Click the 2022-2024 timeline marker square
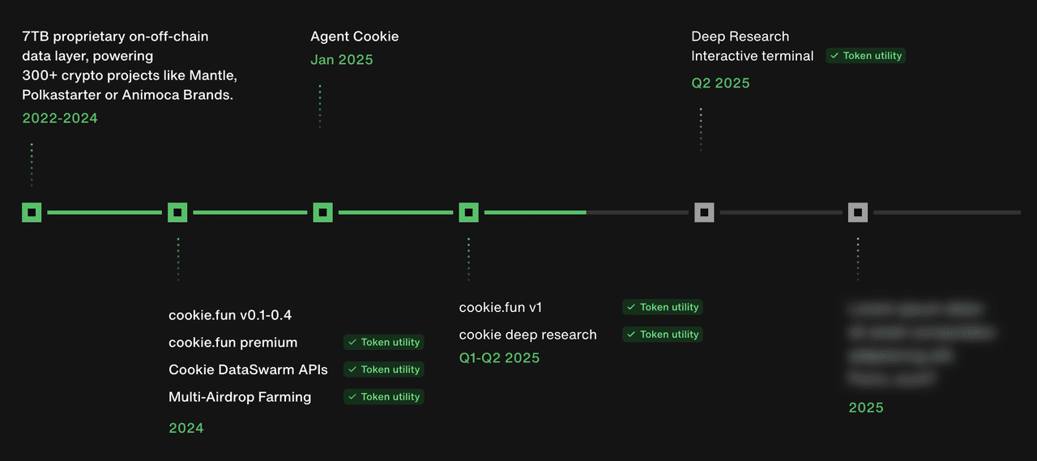Image resolution: width=1037 pixels, height=461 pixels. coord(32,212)
